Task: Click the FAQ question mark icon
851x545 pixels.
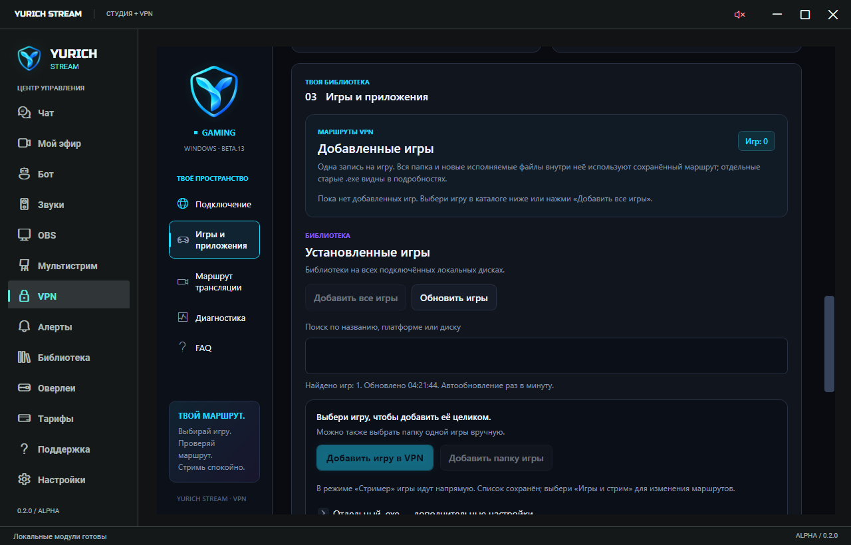Action: click(183, 348)
